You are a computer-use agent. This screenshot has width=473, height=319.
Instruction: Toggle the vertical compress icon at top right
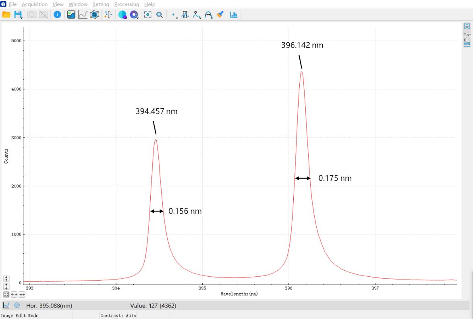[x=467, y=26]
